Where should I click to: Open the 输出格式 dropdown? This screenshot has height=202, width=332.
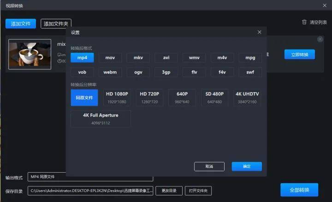(x=90, y=177)
